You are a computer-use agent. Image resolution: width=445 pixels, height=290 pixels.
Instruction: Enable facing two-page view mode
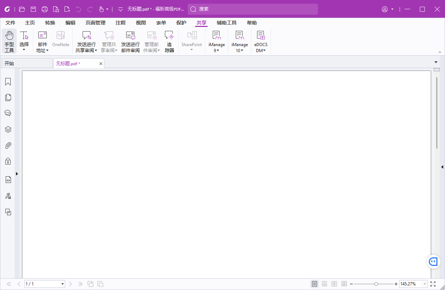coord(334,284)
